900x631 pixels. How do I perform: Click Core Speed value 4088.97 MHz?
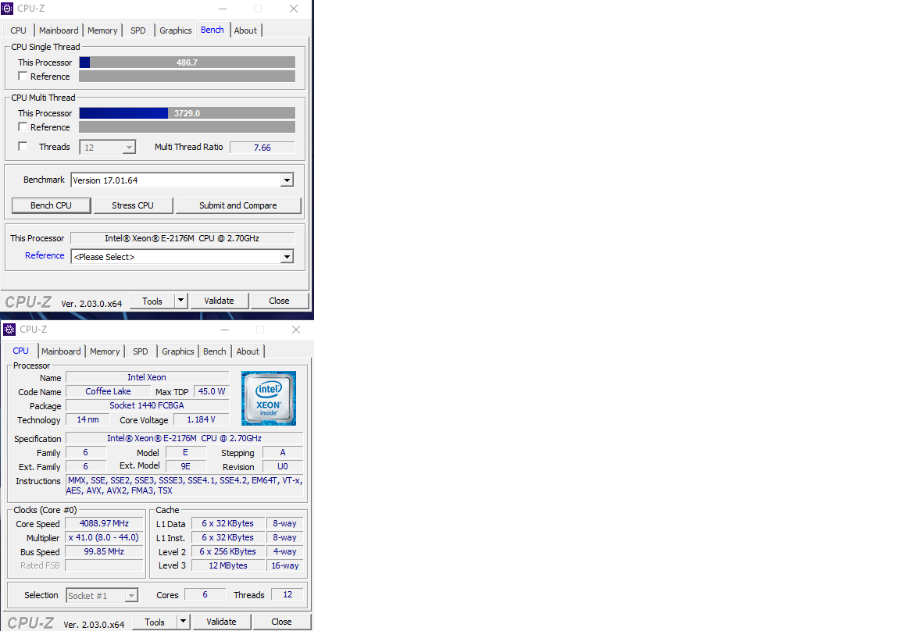point(104,523)
